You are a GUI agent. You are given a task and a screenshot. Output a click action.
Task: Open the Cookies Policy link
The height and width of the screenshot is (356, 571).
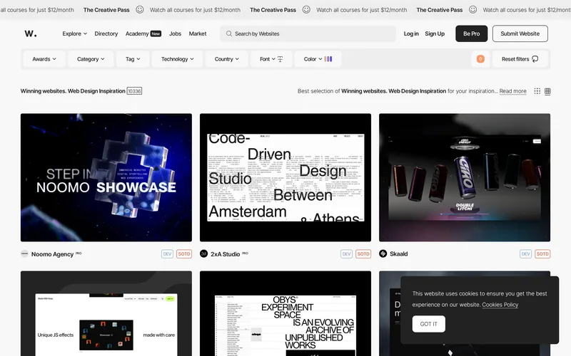(500, 305)
